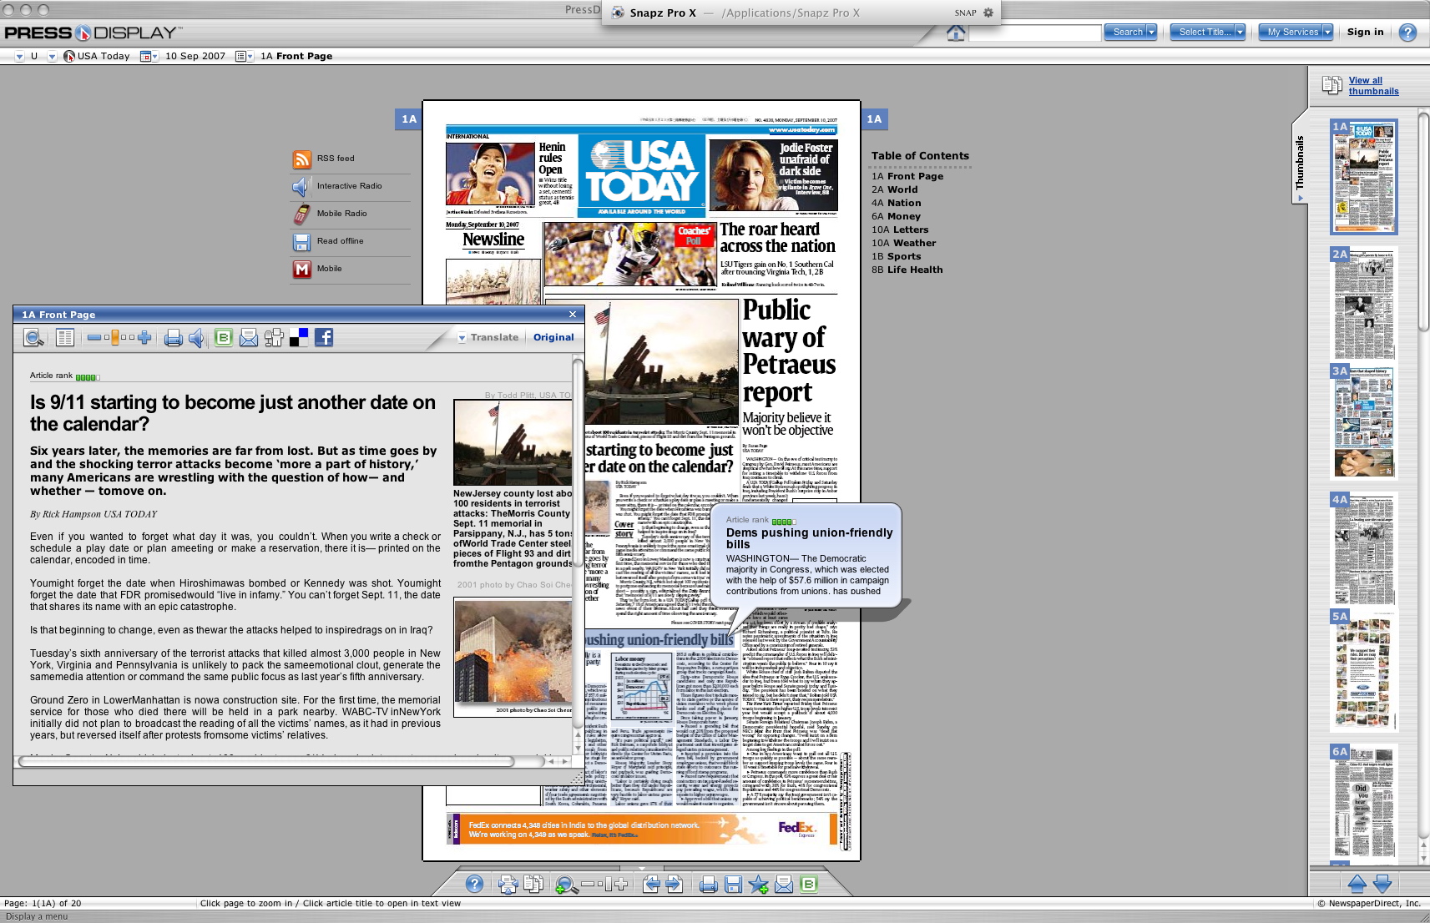The image size is (1430, 923).
Task: Open the 4A Nation section from contents
Action: [x=897, y=204]
